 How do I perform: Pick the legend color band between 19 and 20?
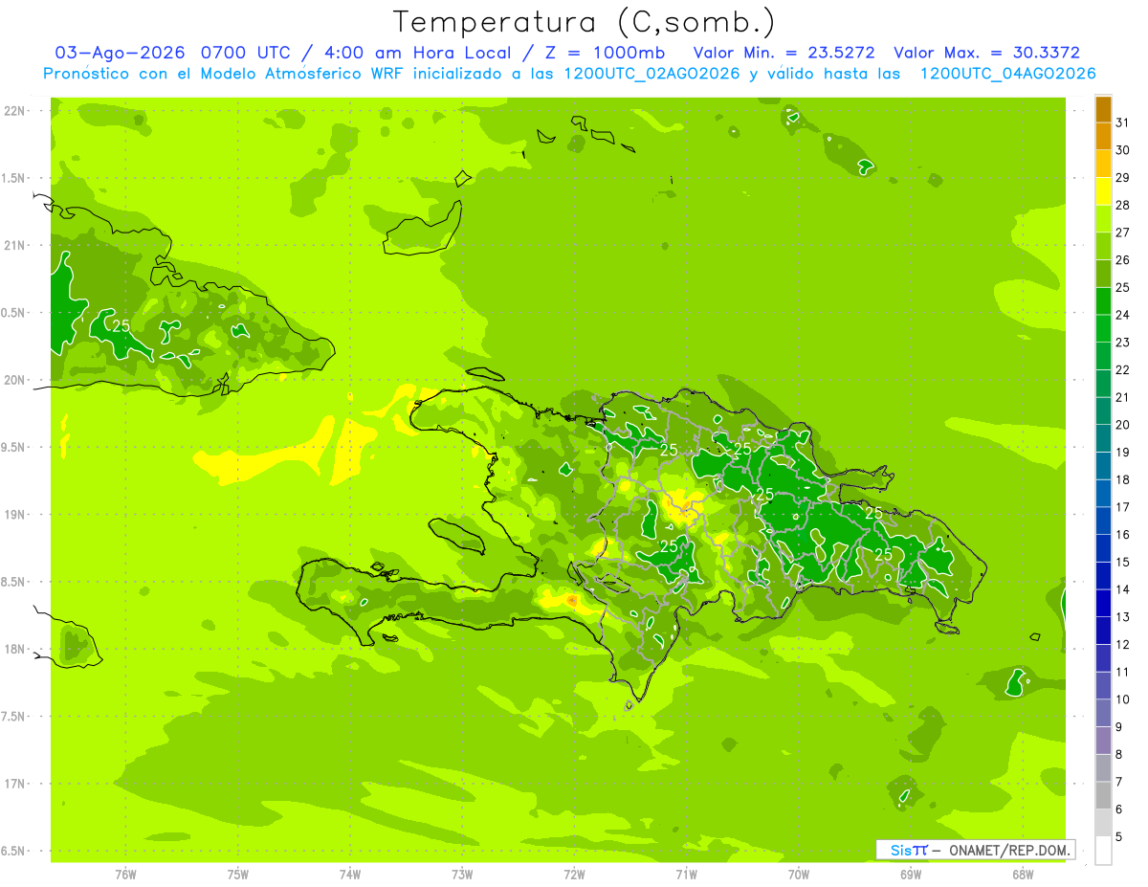[1103, 438]
